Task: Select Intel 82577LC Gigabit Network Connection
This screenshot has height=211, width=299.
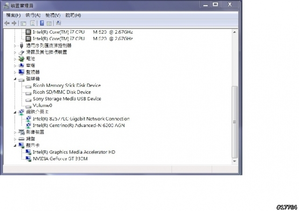Action: [x=81, y=119]
